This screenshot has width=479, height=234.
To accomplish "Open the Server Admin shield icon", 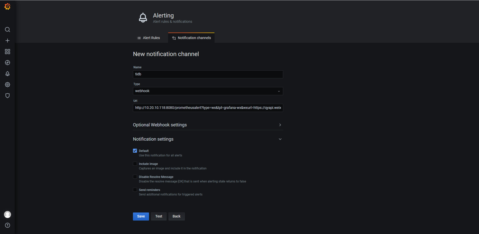I will [8, 96].
